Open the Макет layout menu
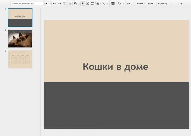The width and height of the screenshot is (191, 136). coord(140,4)
